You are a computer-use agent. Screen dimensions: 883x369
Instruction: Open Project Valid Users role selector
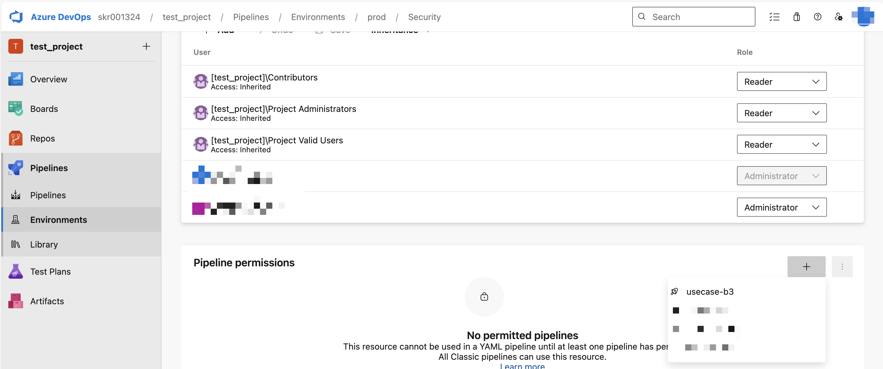782,144
